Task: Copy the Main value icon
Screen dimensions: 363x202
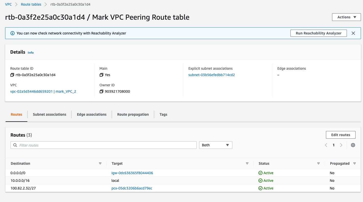Action: [101, 75]
